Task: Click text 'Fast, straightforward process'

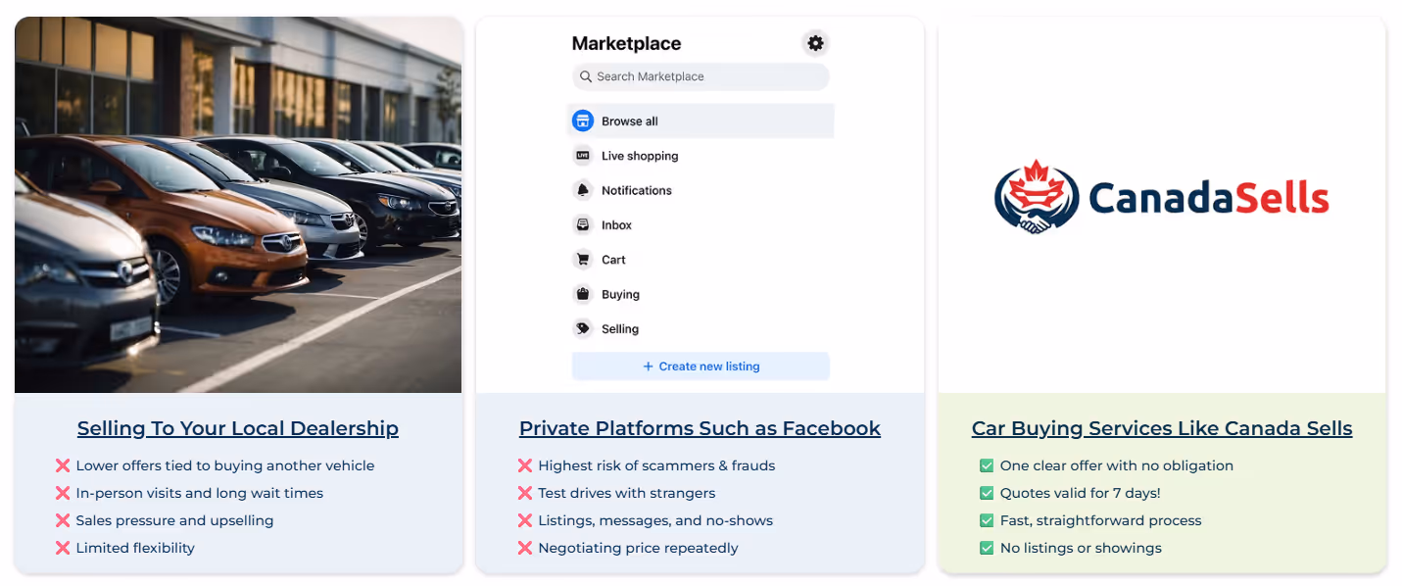Action: [x=1101, y=520]
